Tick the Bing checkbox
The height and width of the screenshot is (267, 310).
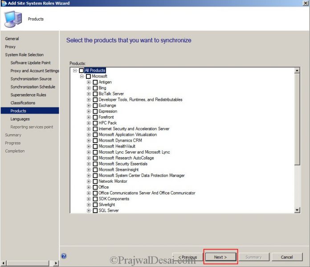click(95, 88)
